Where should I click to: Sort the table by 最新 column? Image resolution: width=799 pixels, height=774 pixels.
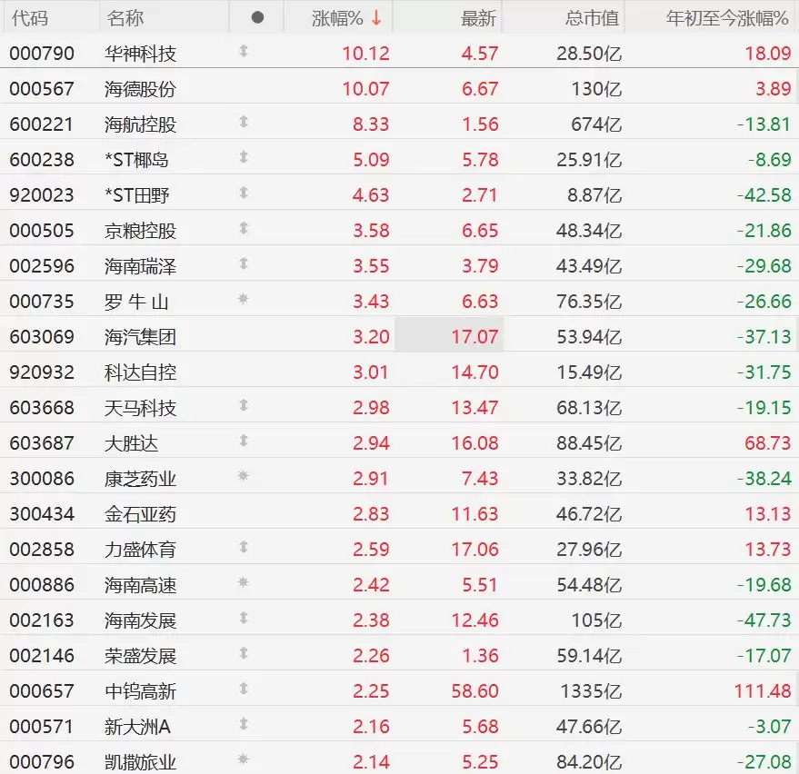click(478, 17)
